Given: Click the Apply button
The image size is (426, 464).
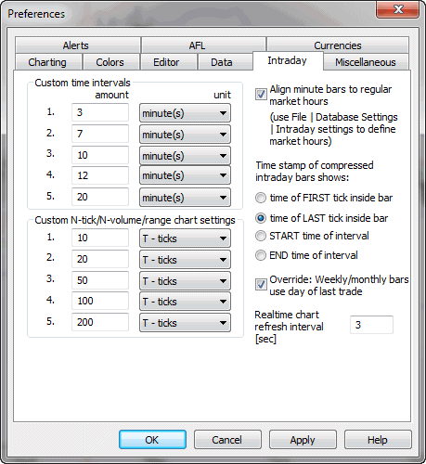Looking at the screenshot, I should pos(303,439).
